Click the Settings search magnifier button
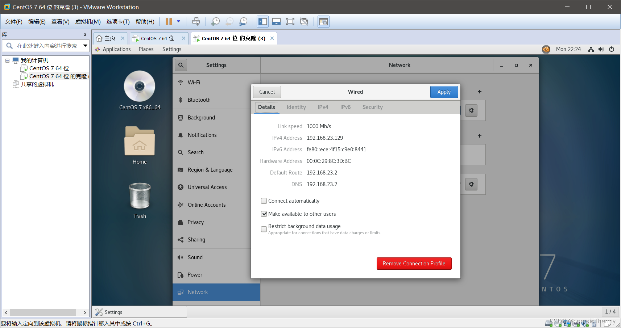 (181, 65)
